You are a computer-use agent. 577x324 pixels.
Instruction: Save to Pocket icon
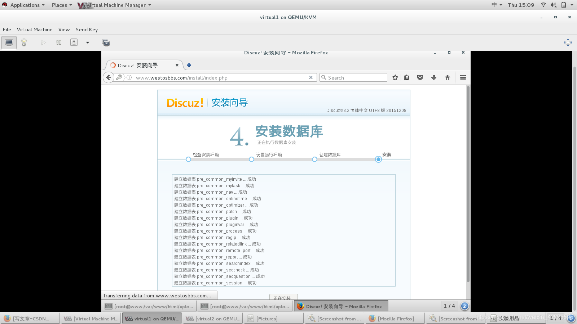pos(420,77)
